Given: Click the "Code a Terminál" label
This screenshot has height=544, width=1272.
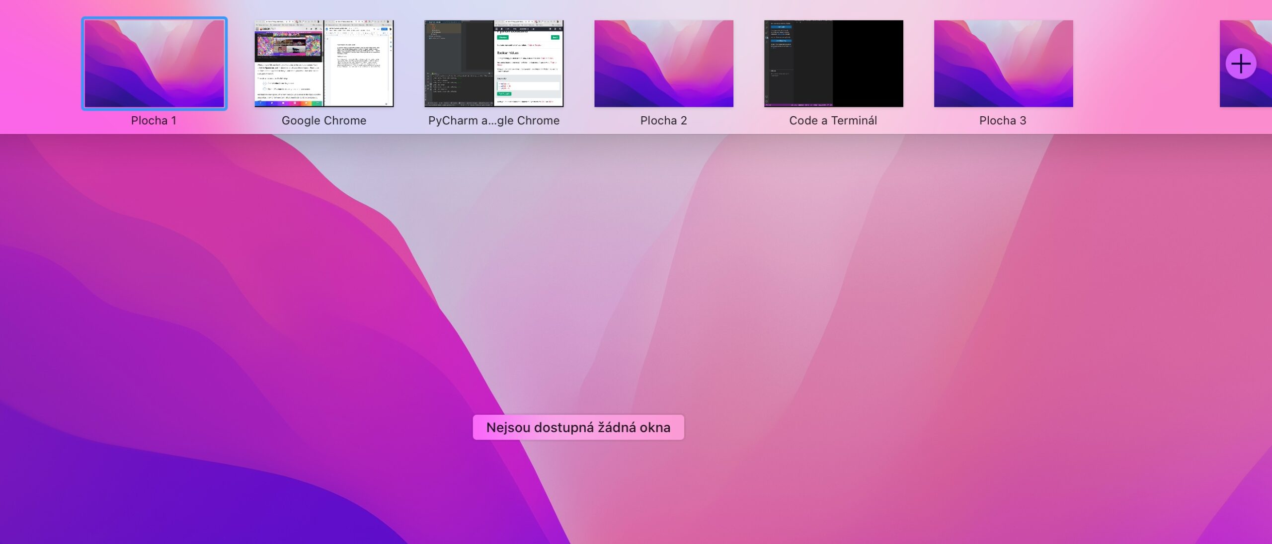Looking at the screenshot, I should 833,121.
